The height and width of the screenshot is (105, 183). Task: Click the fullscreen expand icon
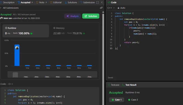click(98, 2)
